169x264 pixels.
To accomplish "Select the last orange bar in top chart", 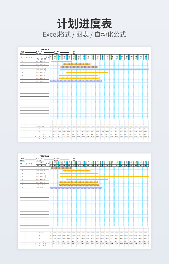I will tap(76, 81).
